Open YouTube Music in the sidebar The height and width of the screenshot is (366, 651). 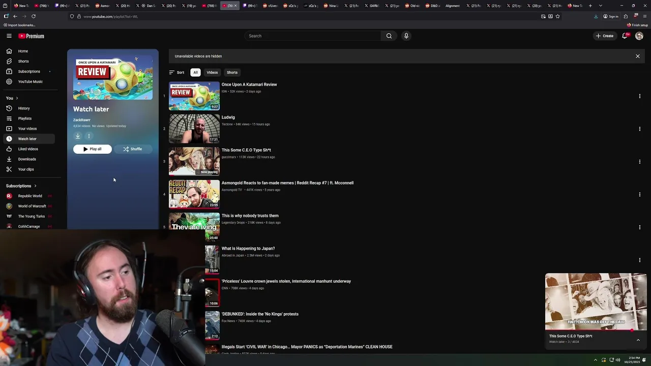pos(30,81)
